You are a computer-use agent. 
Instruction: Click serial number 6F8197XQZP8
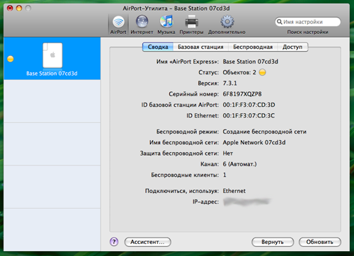[x=242, y=94]
